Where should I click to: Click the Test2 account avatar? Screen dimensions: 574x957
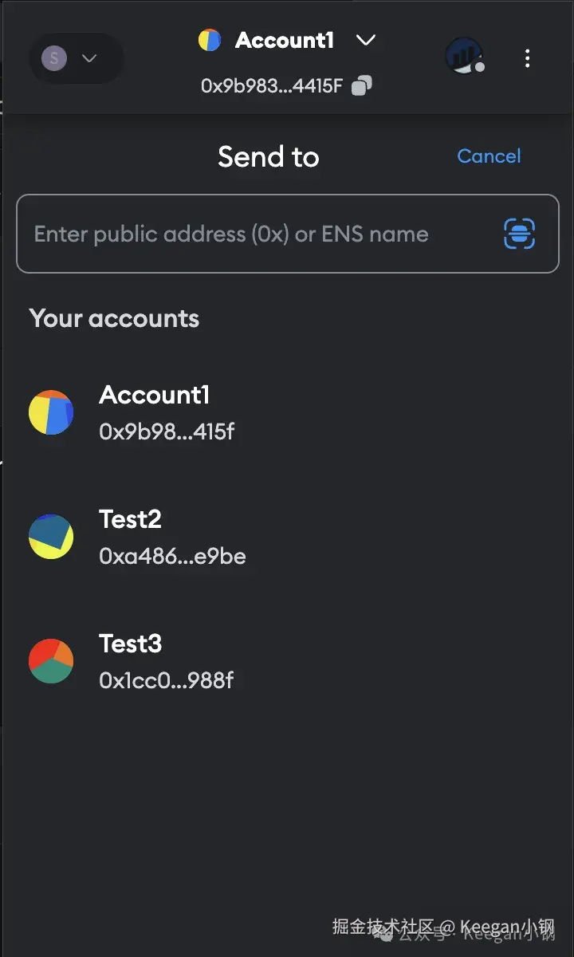pos(51,537)
